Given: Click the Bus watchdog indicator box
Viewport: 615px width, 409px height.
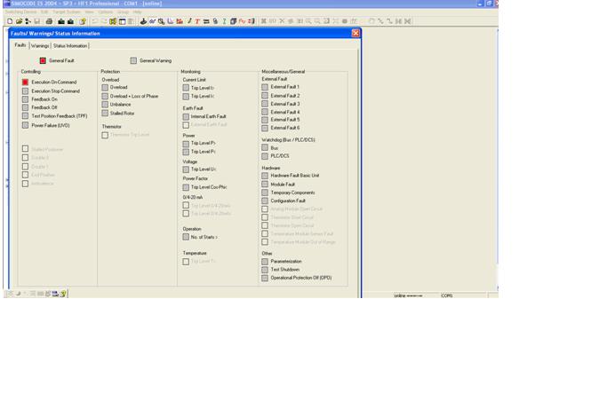Looking at the screenshot, I should (x=265, y=147).
